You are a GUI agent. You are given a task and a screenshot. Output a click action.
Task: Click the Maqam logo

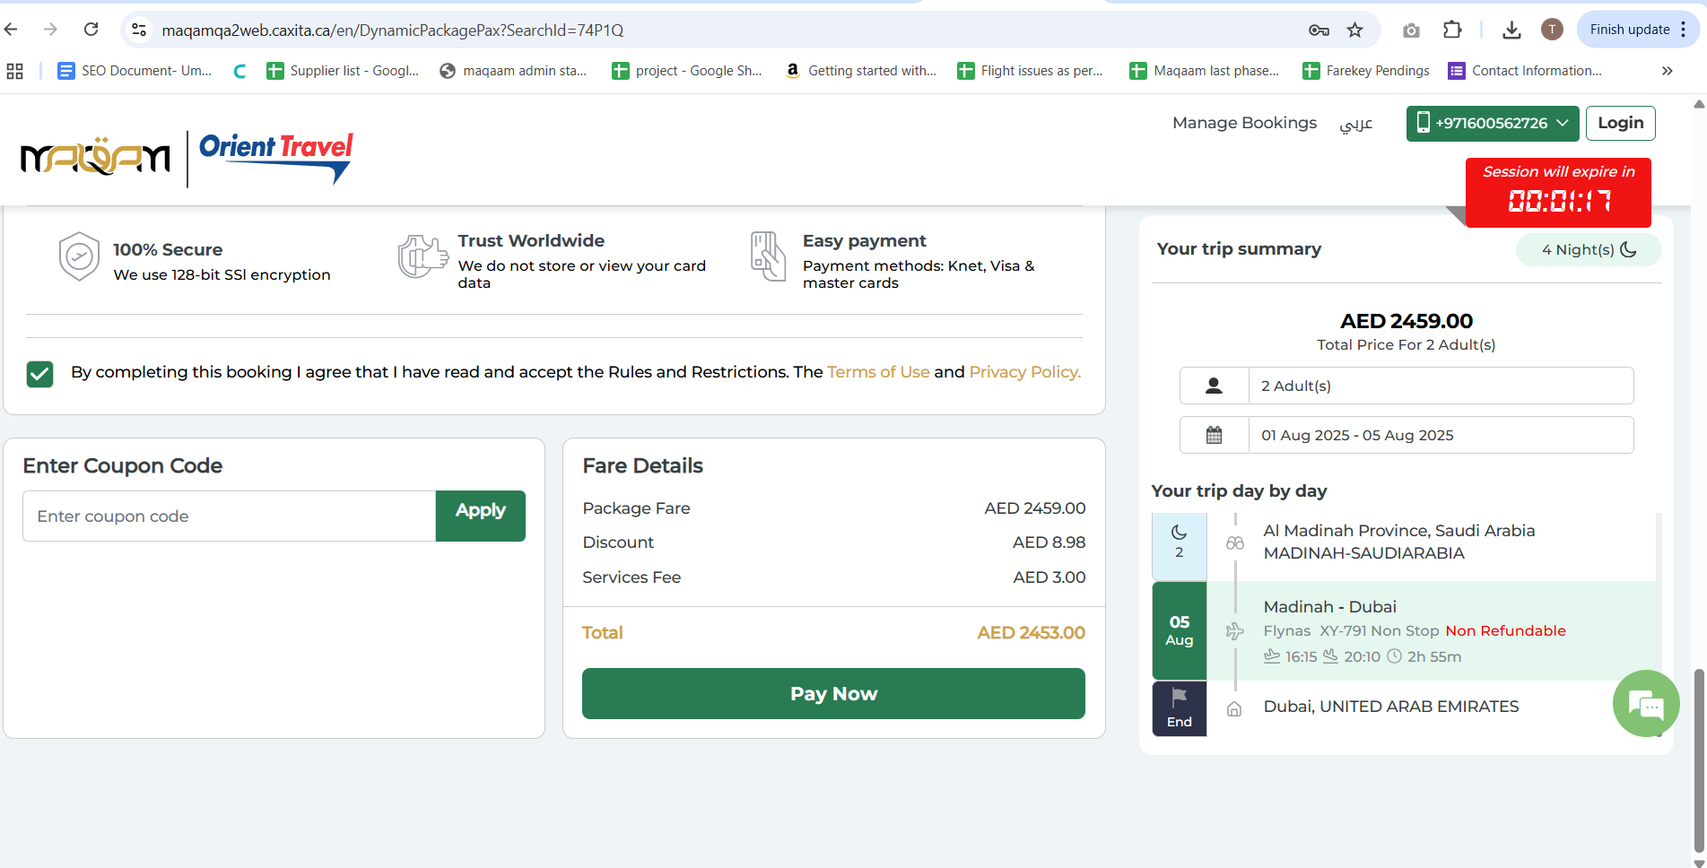pyautogui.click(x=95, y=157)
